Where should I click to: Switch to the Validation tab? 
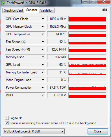(x=47, y=10)
